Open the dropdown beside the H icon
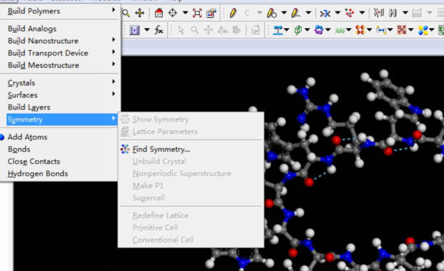Screen dimensions: 444x271 405,13
